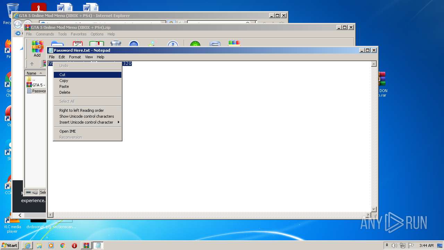444x250 pixels.
Task: Click the network icon in the system tray
Action: (x=403, y=245)
